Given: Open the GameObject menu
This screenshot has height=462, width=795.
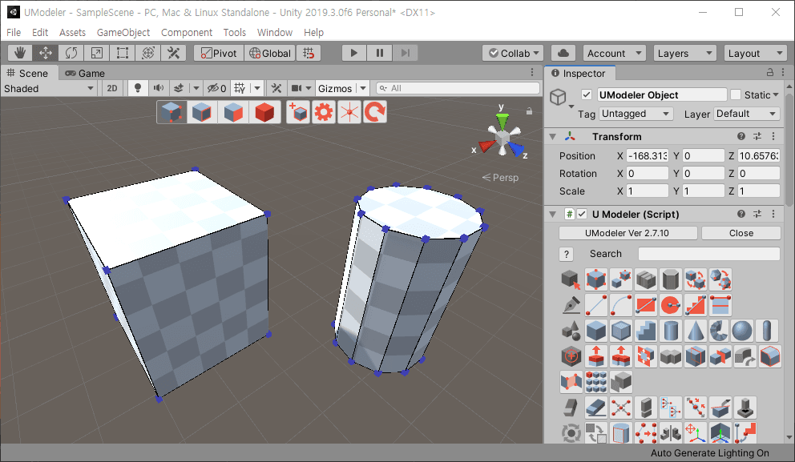Looking at the screenshot, I should [123, 32].
